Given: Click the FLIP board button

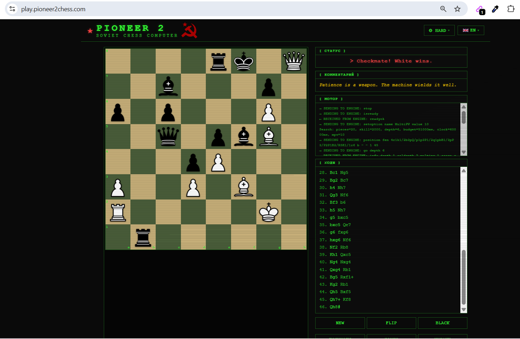Looking at the screenshot, I should [x=391, y=323].
